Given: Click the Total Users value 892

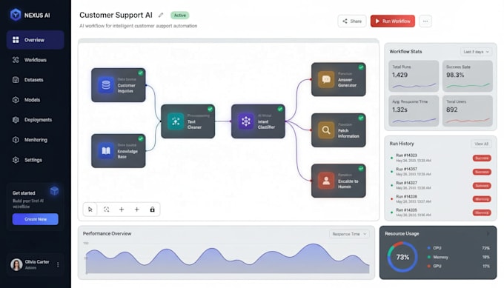Looking at the screenshot, I should point(451,110).
